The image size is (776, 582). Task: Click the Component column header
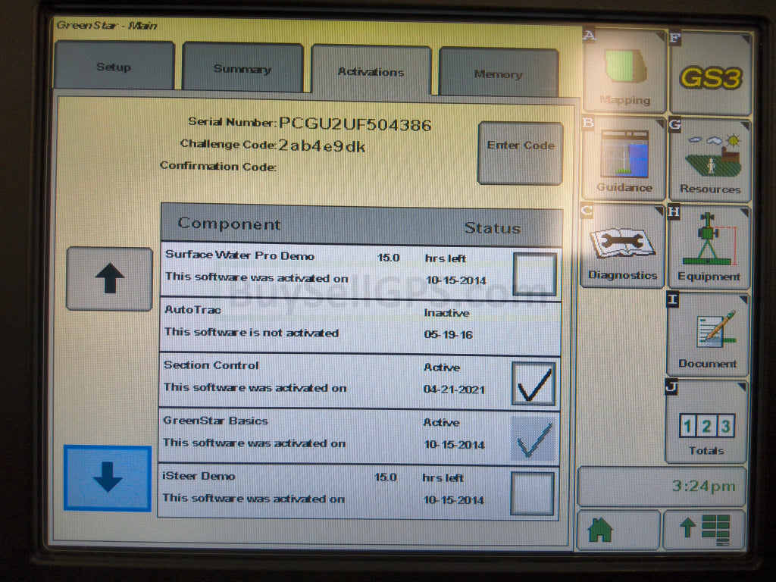coord(229,224)
